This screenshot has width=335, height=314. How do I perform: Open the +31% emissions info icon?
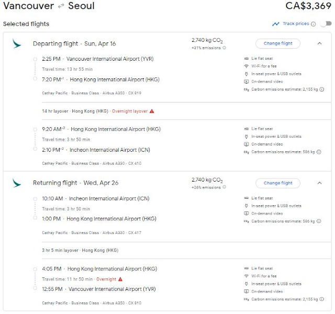[x=225, y=48]
